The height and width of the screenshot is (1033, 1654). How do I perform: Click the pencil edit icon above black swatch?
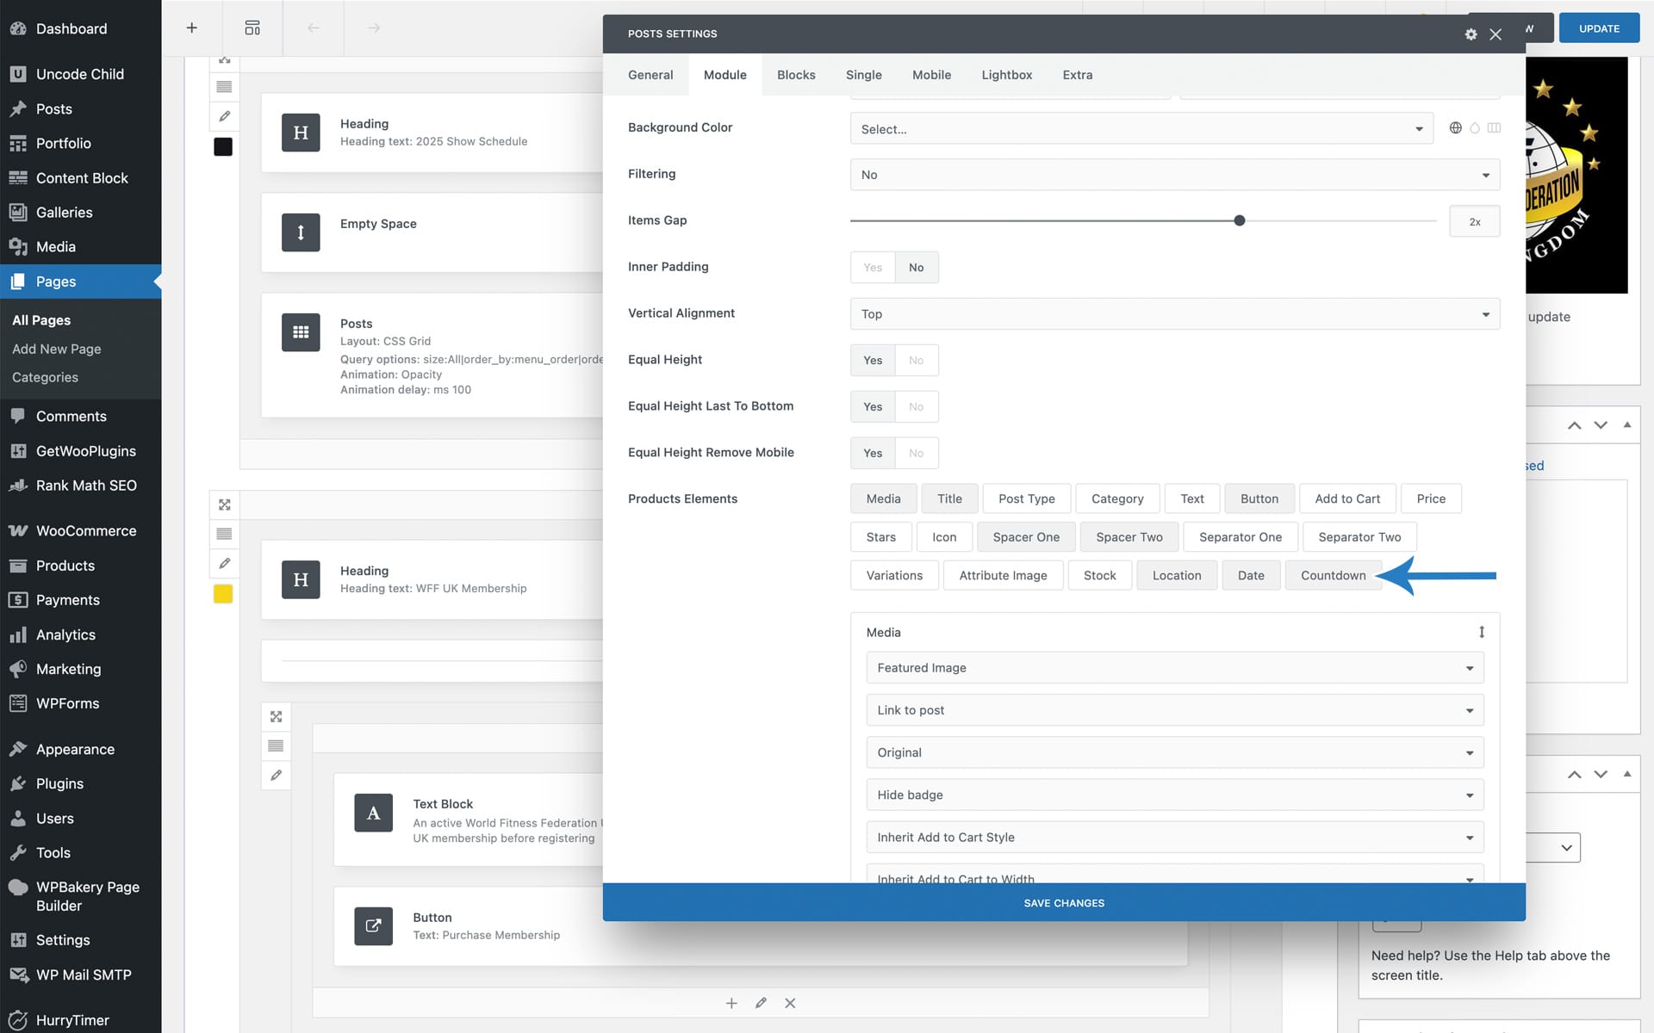(x=224, y=116)
